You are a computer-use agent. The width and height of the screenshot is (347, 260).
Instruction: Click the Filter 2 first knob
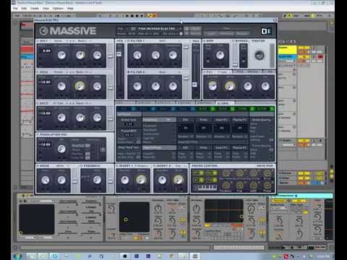tap(137, 86)
